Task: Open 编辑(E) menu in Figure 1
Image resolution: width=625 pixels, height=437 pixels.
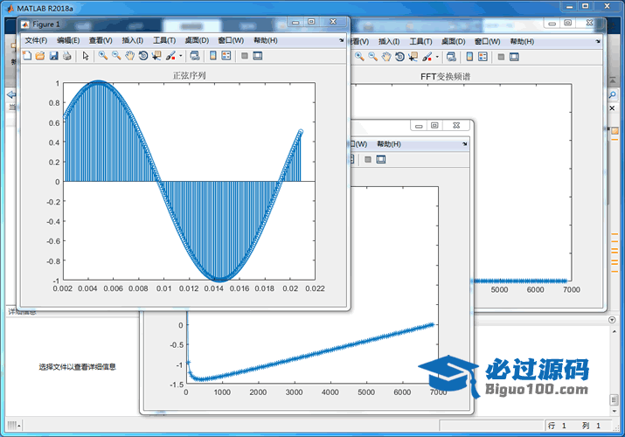Action: coord(68,40)
